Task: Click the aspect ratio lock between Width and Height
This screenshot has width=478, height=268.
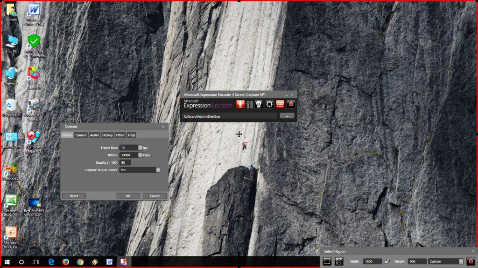Action: coord(388,261)
